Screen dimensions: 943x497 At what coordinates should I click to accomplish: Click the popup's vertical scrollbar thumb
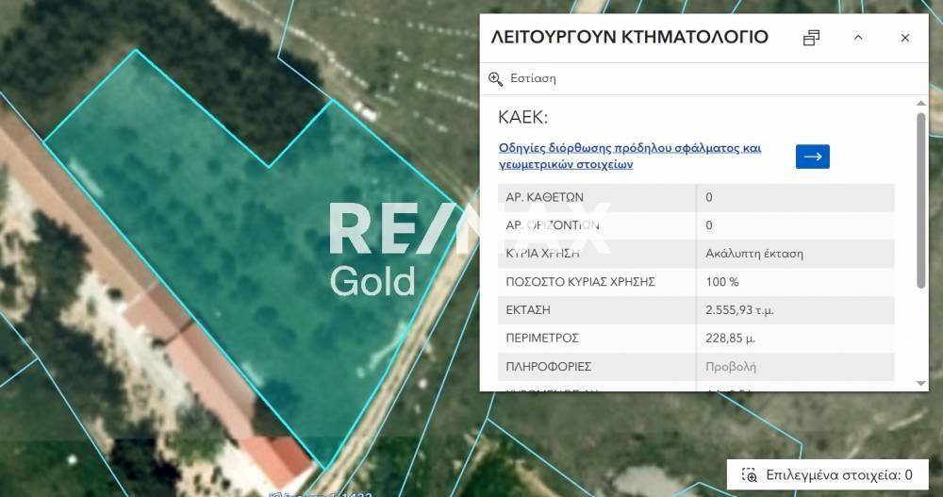[x=921, y=198]
